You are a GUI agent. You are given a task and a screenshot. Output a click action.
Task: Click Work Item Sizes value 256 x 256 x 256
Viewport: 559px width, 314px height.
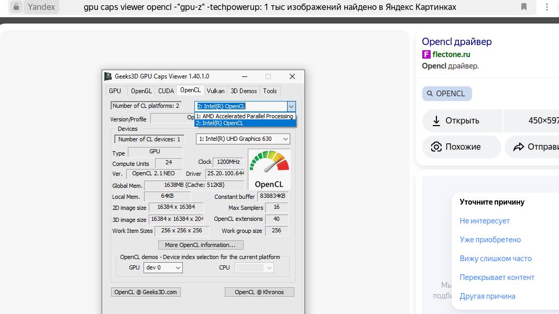click(181, 231)
